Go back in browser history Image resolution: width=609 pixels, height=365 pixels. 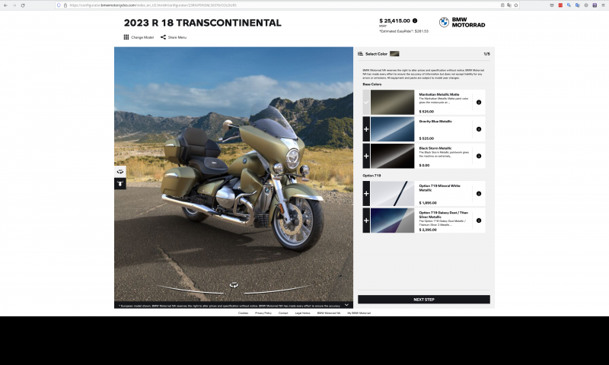(5, 5)
